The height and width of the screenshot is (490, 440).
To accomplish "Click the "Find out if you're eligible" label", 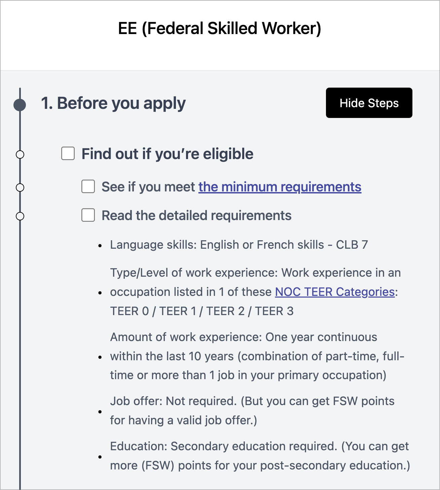I will [167, 154].
